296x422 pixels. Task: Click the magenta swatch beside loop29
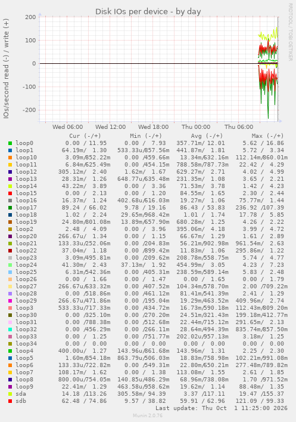pos(10,301)
